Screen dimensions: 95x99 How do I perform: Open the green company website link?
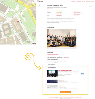(59, 11)
